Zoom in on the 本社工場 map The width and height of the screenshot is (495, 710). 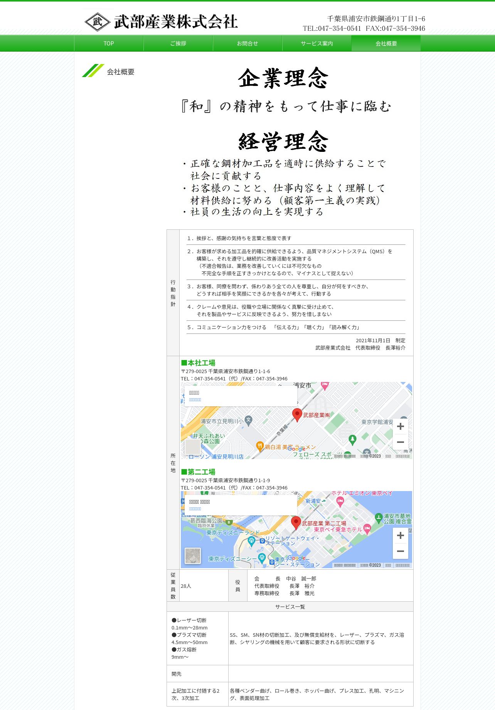pos(401,426)
